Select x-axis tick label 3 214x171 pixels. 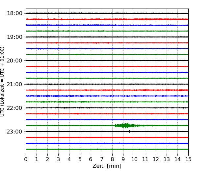[x=58, y=159]
